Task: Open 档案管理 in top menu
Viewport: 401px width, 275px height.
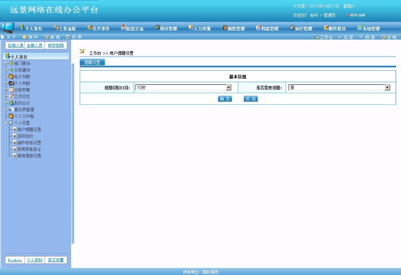Action: 267,28
